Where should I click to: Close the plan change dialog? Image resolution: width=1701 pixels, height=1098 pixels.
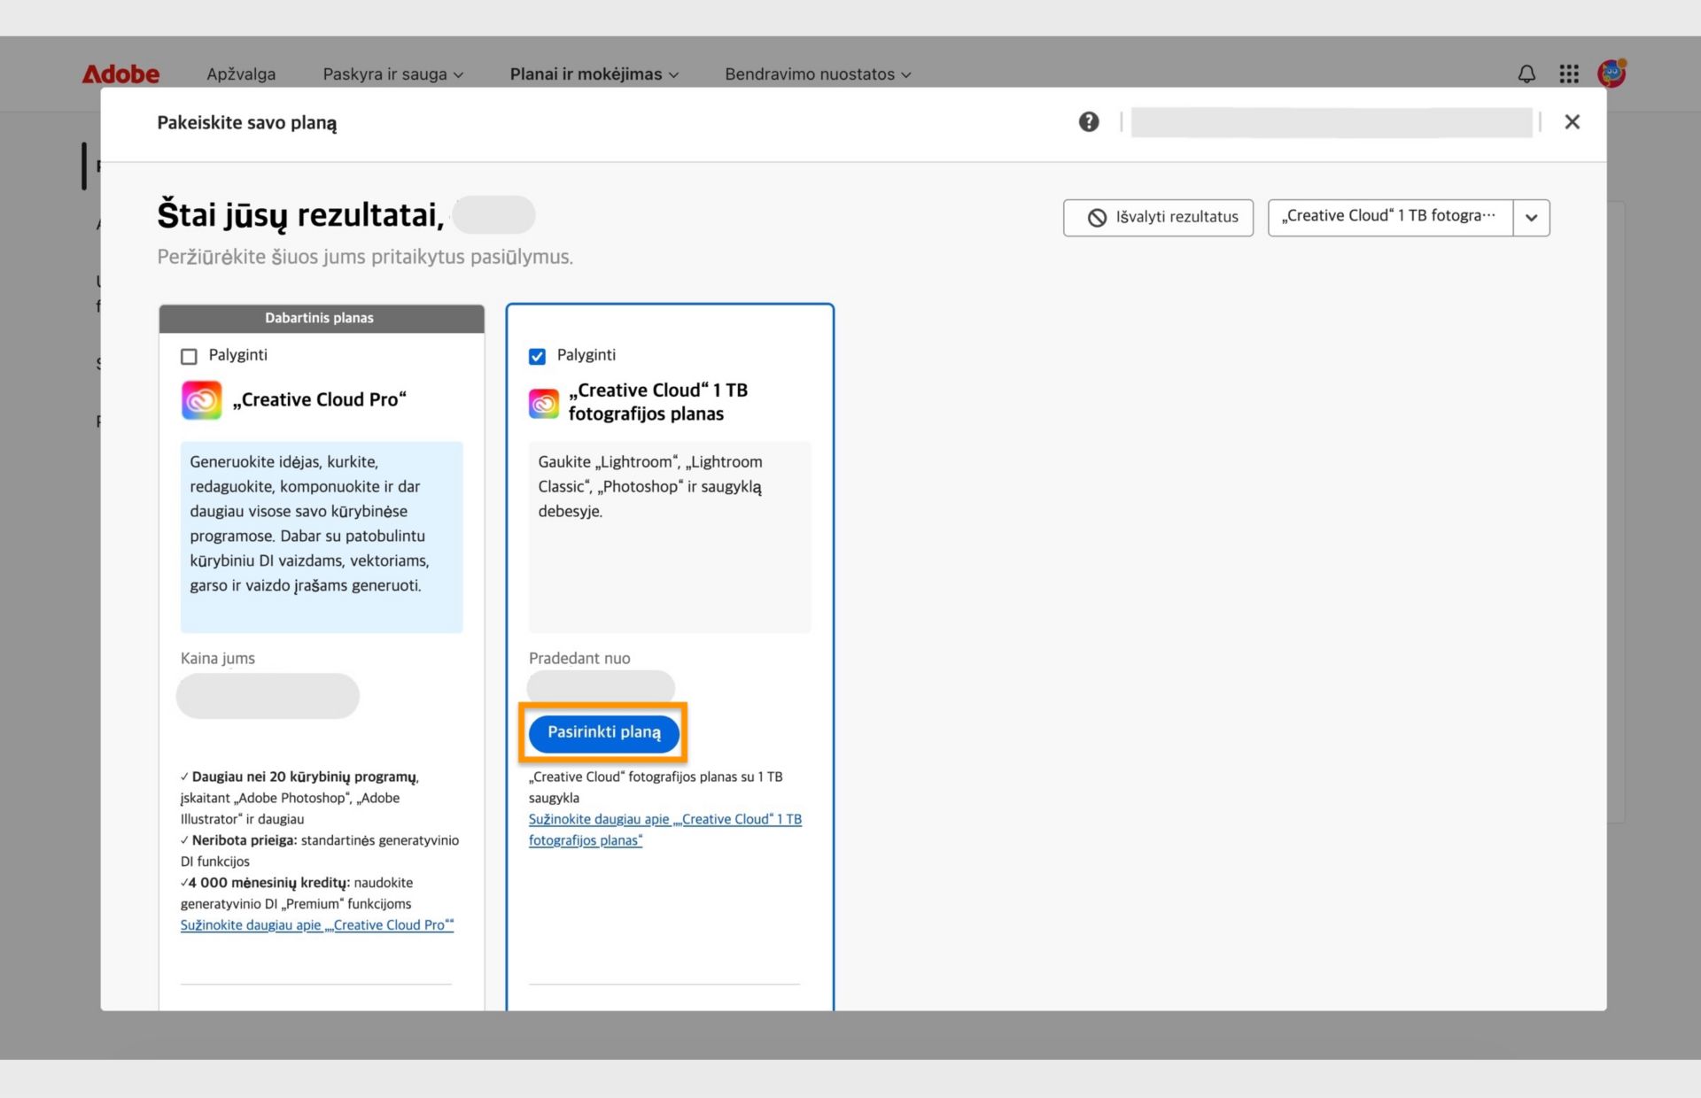pos(1572,122)
